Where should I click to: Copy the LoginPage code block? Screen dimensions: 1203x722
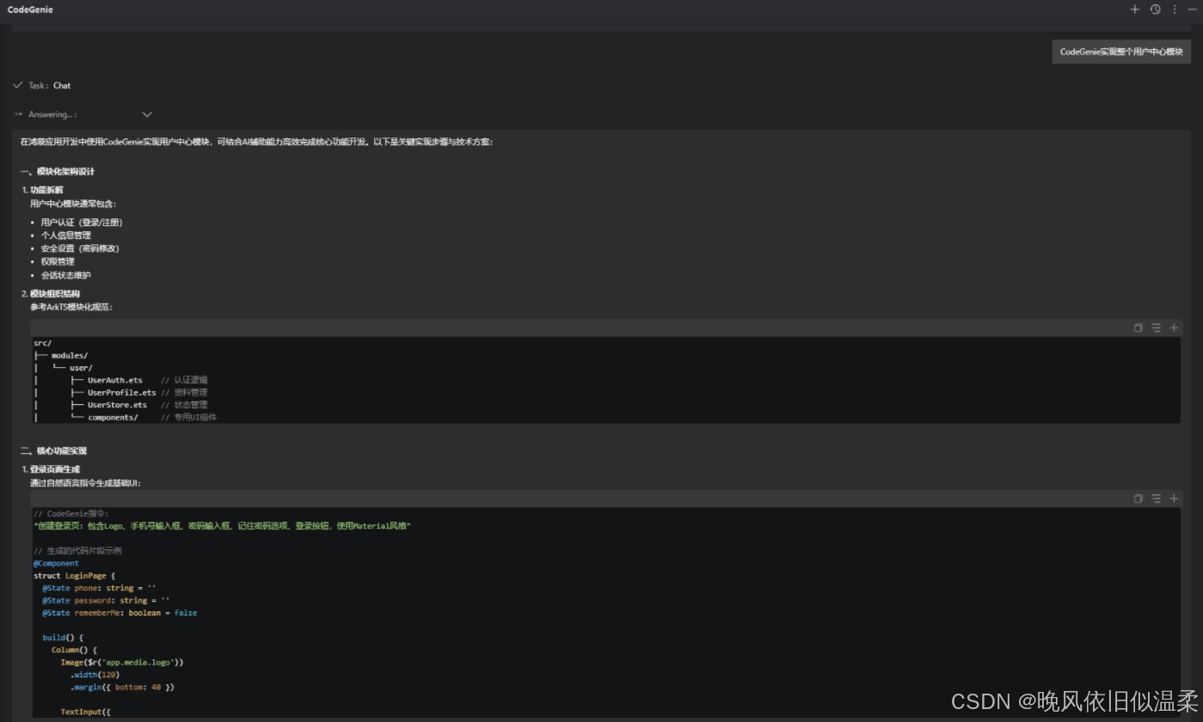tap(1138, 499)
